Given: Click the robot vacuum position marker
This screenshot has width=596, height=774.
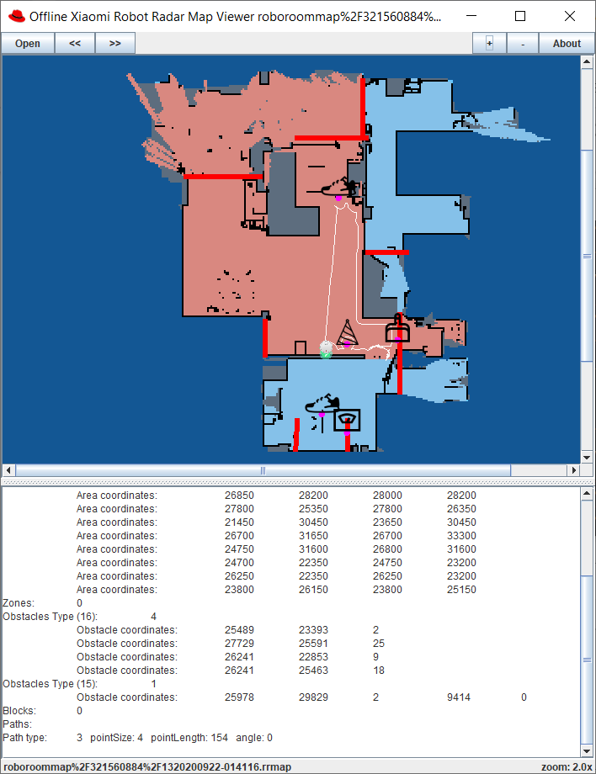Looking at the screenshot, I should pyautogui.click(x=326, y=349).
